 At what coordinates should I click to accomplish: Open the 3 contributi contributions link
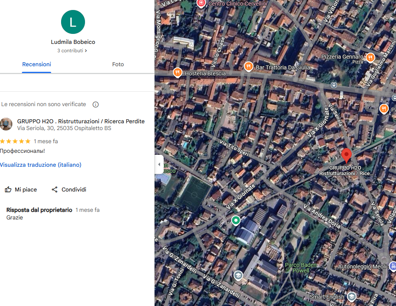[72, 51]
